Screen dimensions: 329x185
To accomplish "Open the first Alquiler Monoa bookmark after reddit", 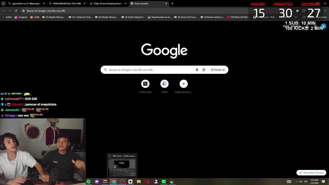I will tap(53, 17).
